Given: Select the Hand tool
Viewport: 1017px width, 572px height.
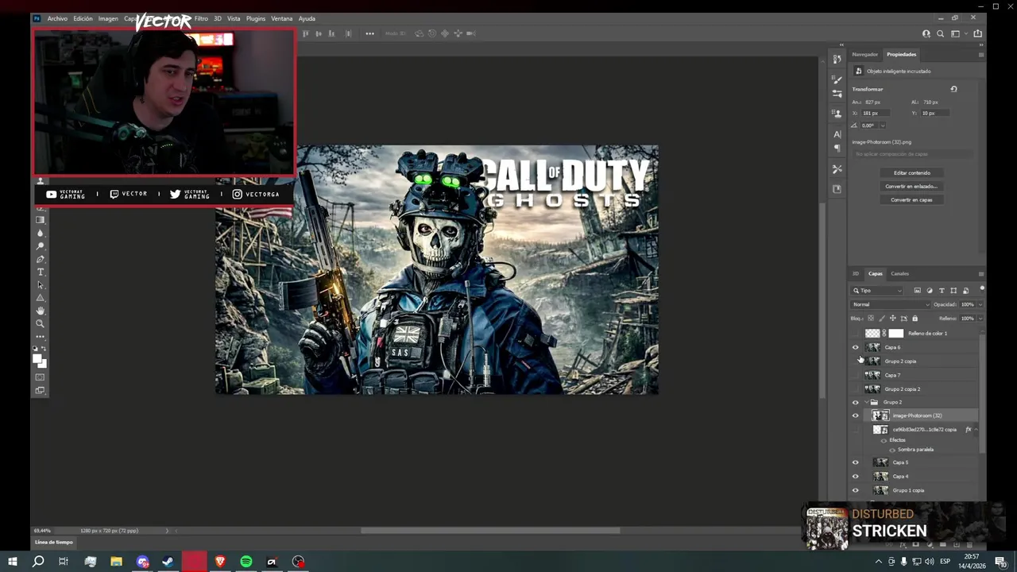Looking at the screenshot, I should 41,310.
